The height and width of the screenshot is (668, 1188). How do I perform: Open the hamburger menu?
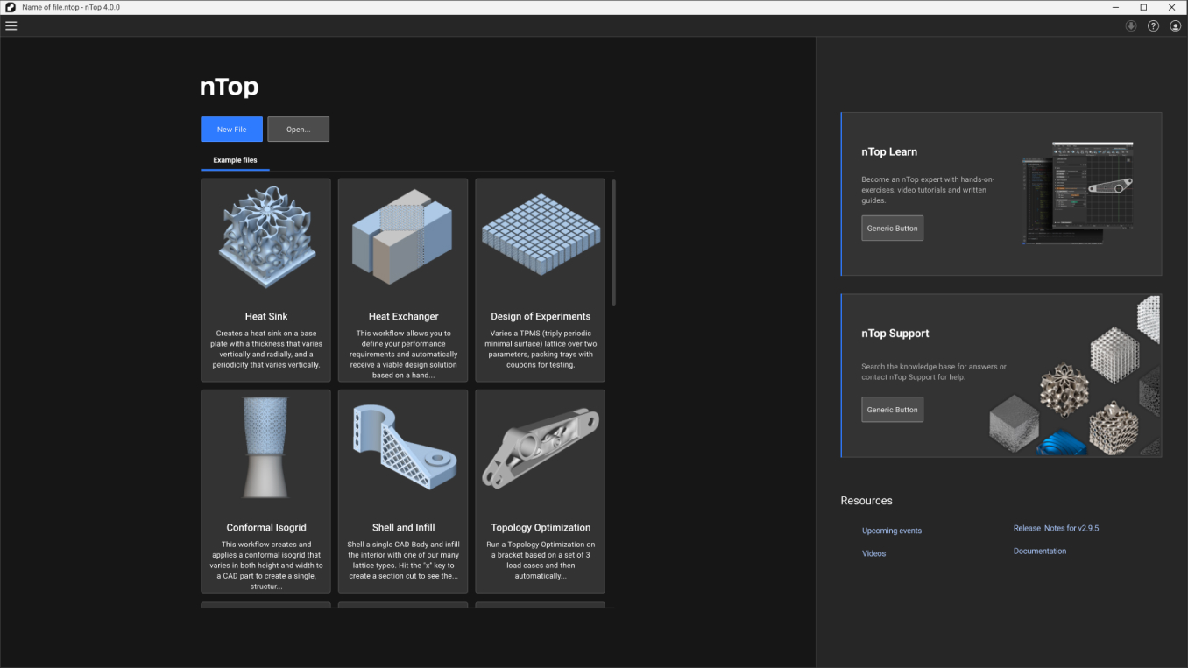coord(11,25)
